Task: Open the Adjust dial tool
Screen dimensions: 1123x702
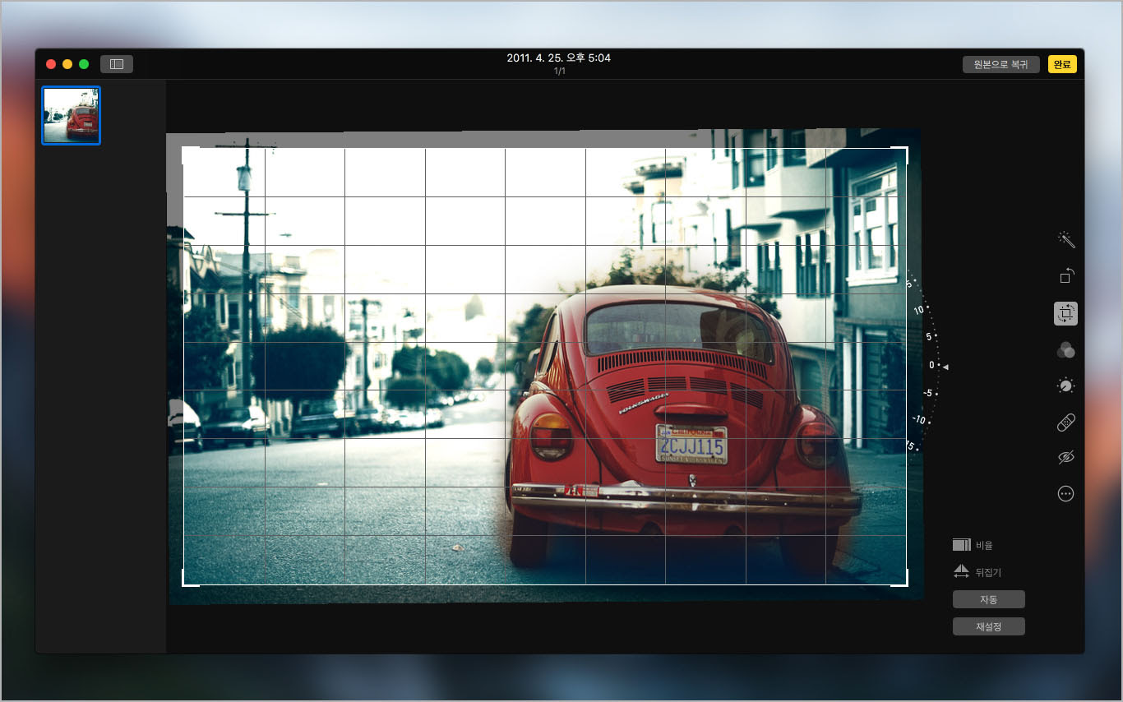Action: pyautogui.click(x=1066, y=386)
